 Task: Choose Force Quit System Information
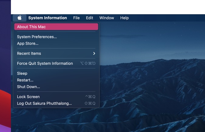pyautogui.click(x=45, y=63)
